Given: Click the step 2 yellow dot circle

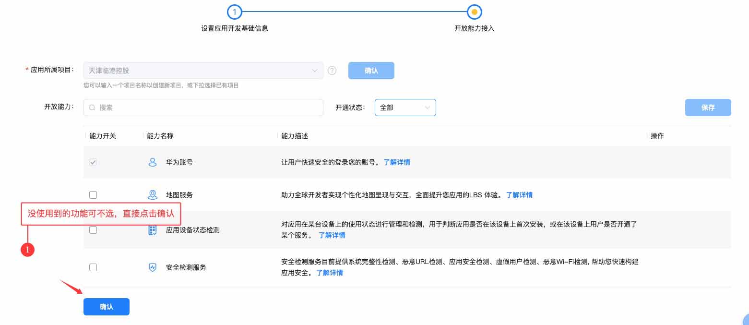Looking at the screenshot, I should tap(474, 12).
